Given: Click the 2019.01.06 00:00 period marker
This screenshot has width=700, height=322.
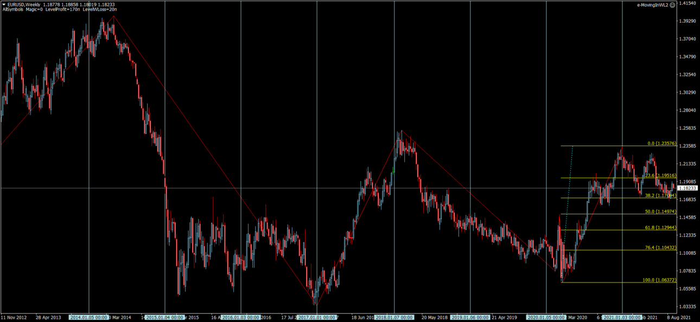Looking at the screenshot, I should 470,317.
